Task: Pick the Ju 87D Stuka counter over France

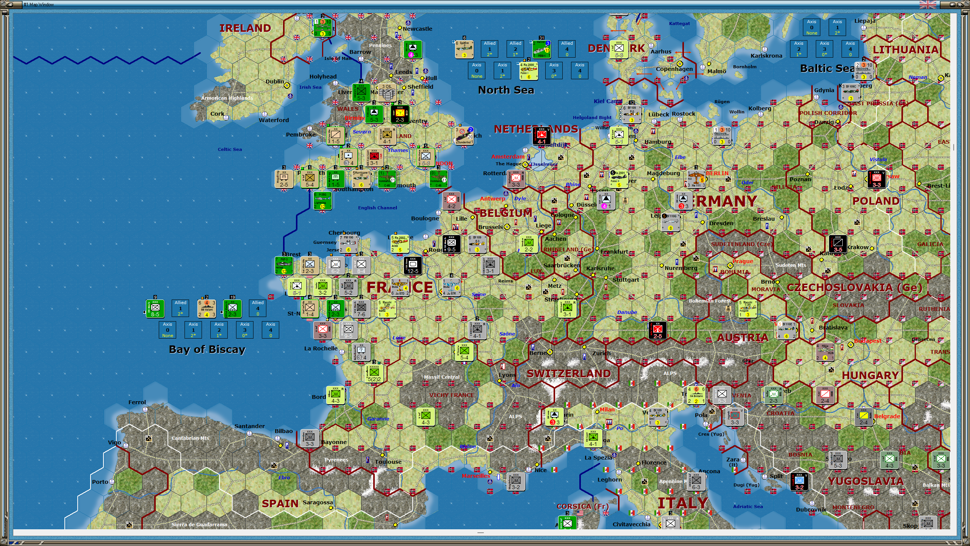Action: (x=400, y=287)
